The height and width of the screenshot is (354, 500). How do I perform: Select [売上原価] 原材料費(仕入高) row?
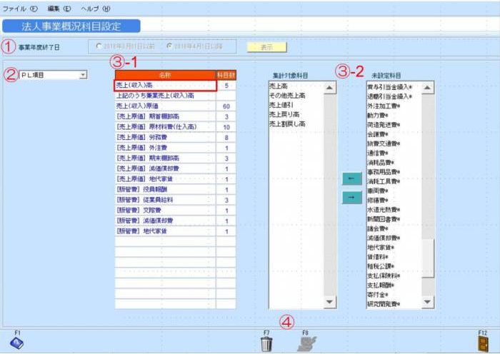point(176,127)
